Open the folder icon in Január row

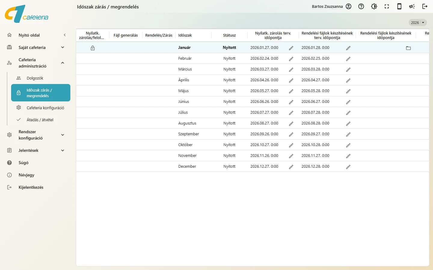[x=408, y=48]
